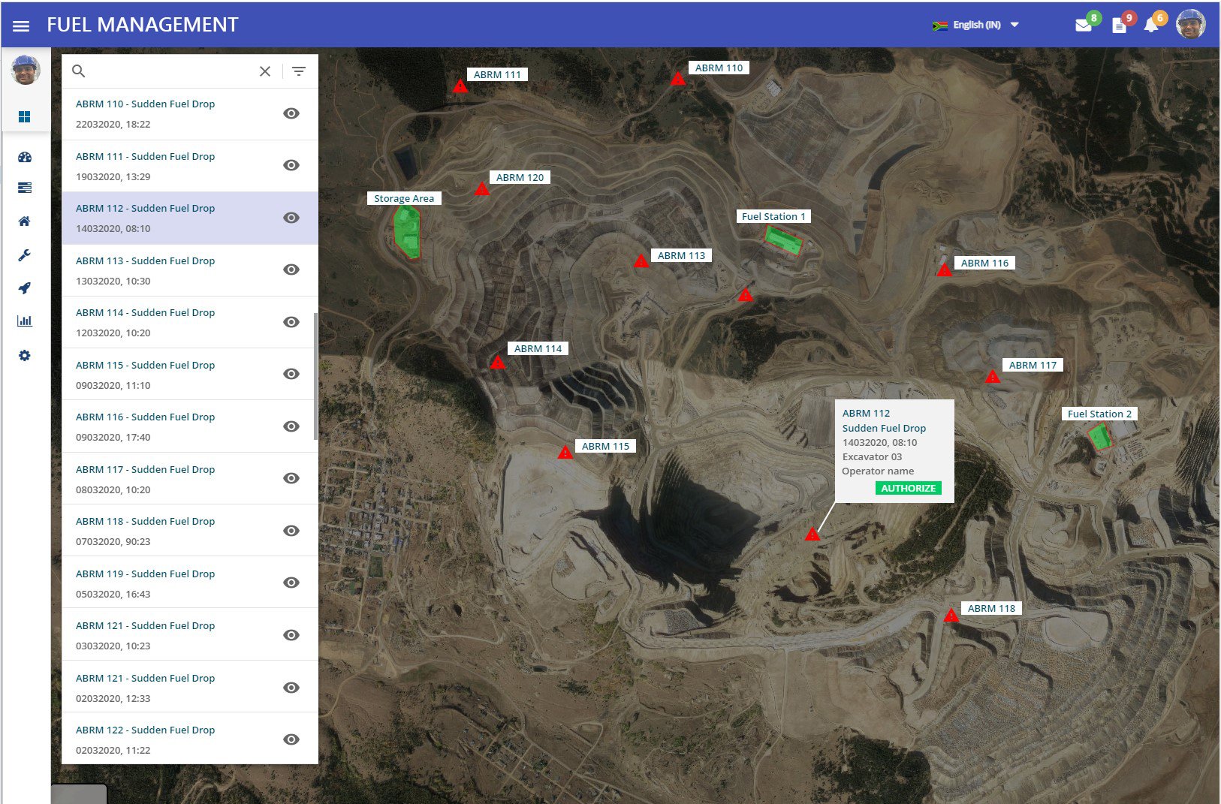The height and width of the screenshot is (804, 1221).
Task: Toggle visibility of ABRM 115 alert
Action: pos(291,374)
